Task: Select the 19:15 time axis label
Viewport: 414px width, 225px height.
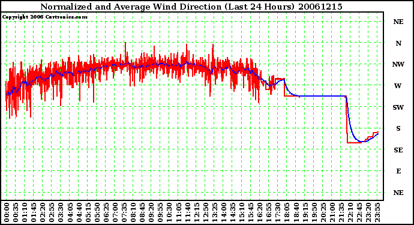Action: click(x=305, y=212)
